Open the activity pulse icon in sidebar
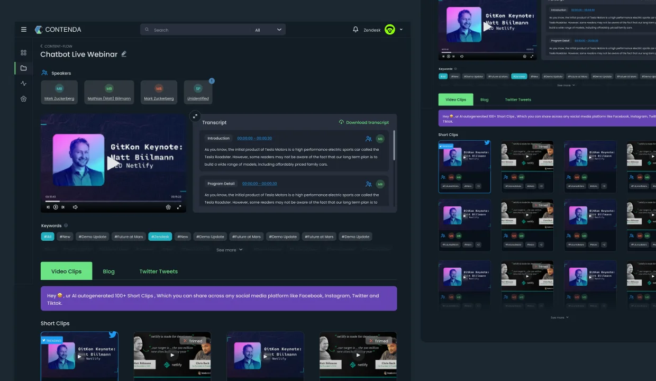This screenshot has height=381, width=656. pyautogui.click(x=23, y=83)
